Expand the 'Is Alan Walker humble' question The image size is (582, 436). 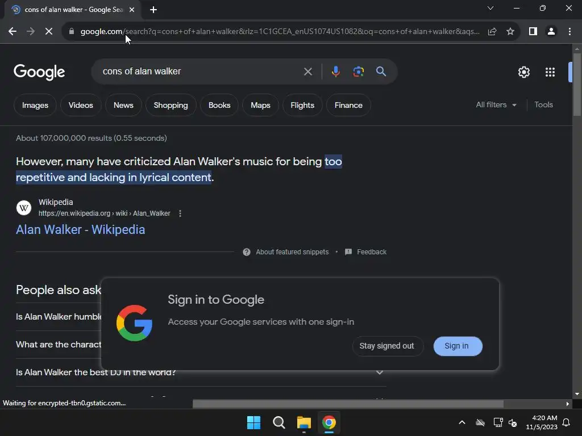point(59,317)
